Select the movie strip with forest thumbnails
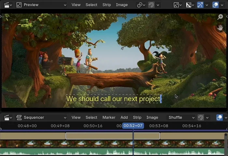228x156 pixels. 112,144
